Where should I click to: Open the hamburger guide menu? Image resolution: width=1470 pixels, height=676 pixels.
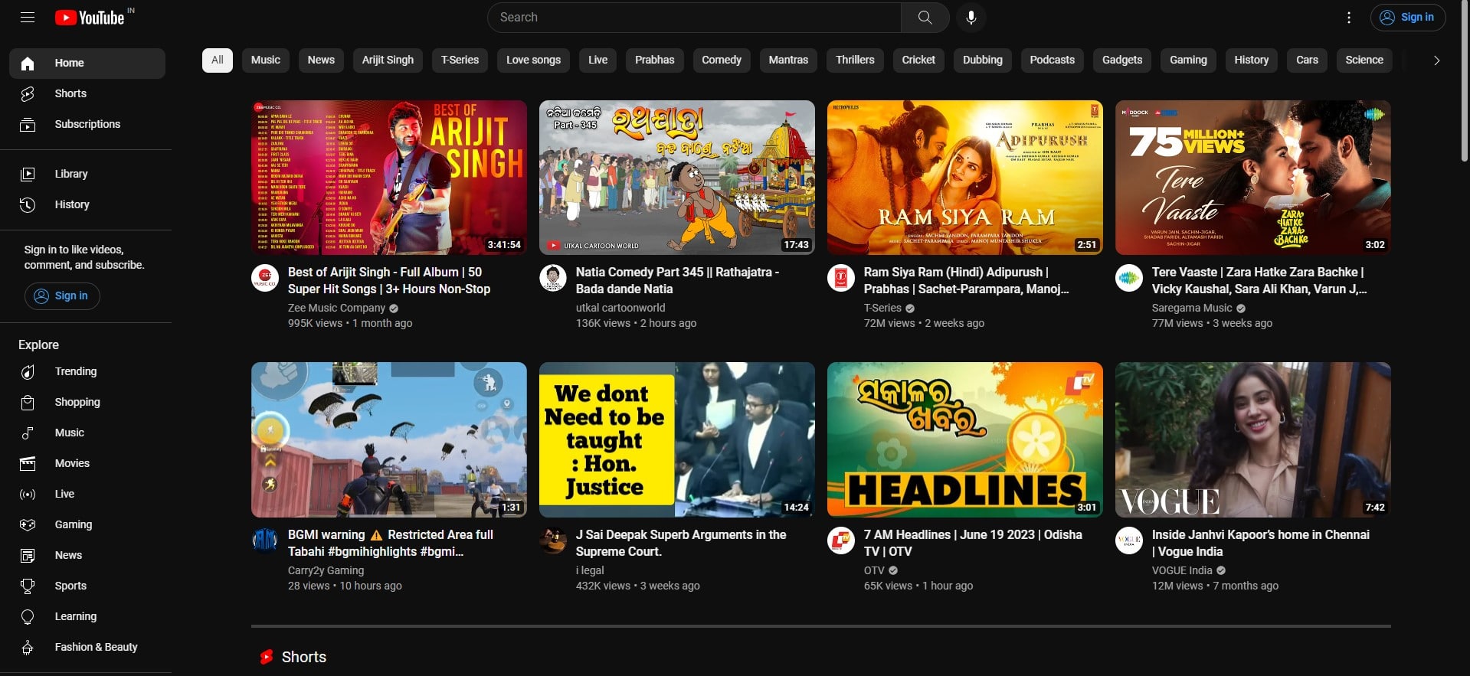pyautogui.click(x=28, y=17)
